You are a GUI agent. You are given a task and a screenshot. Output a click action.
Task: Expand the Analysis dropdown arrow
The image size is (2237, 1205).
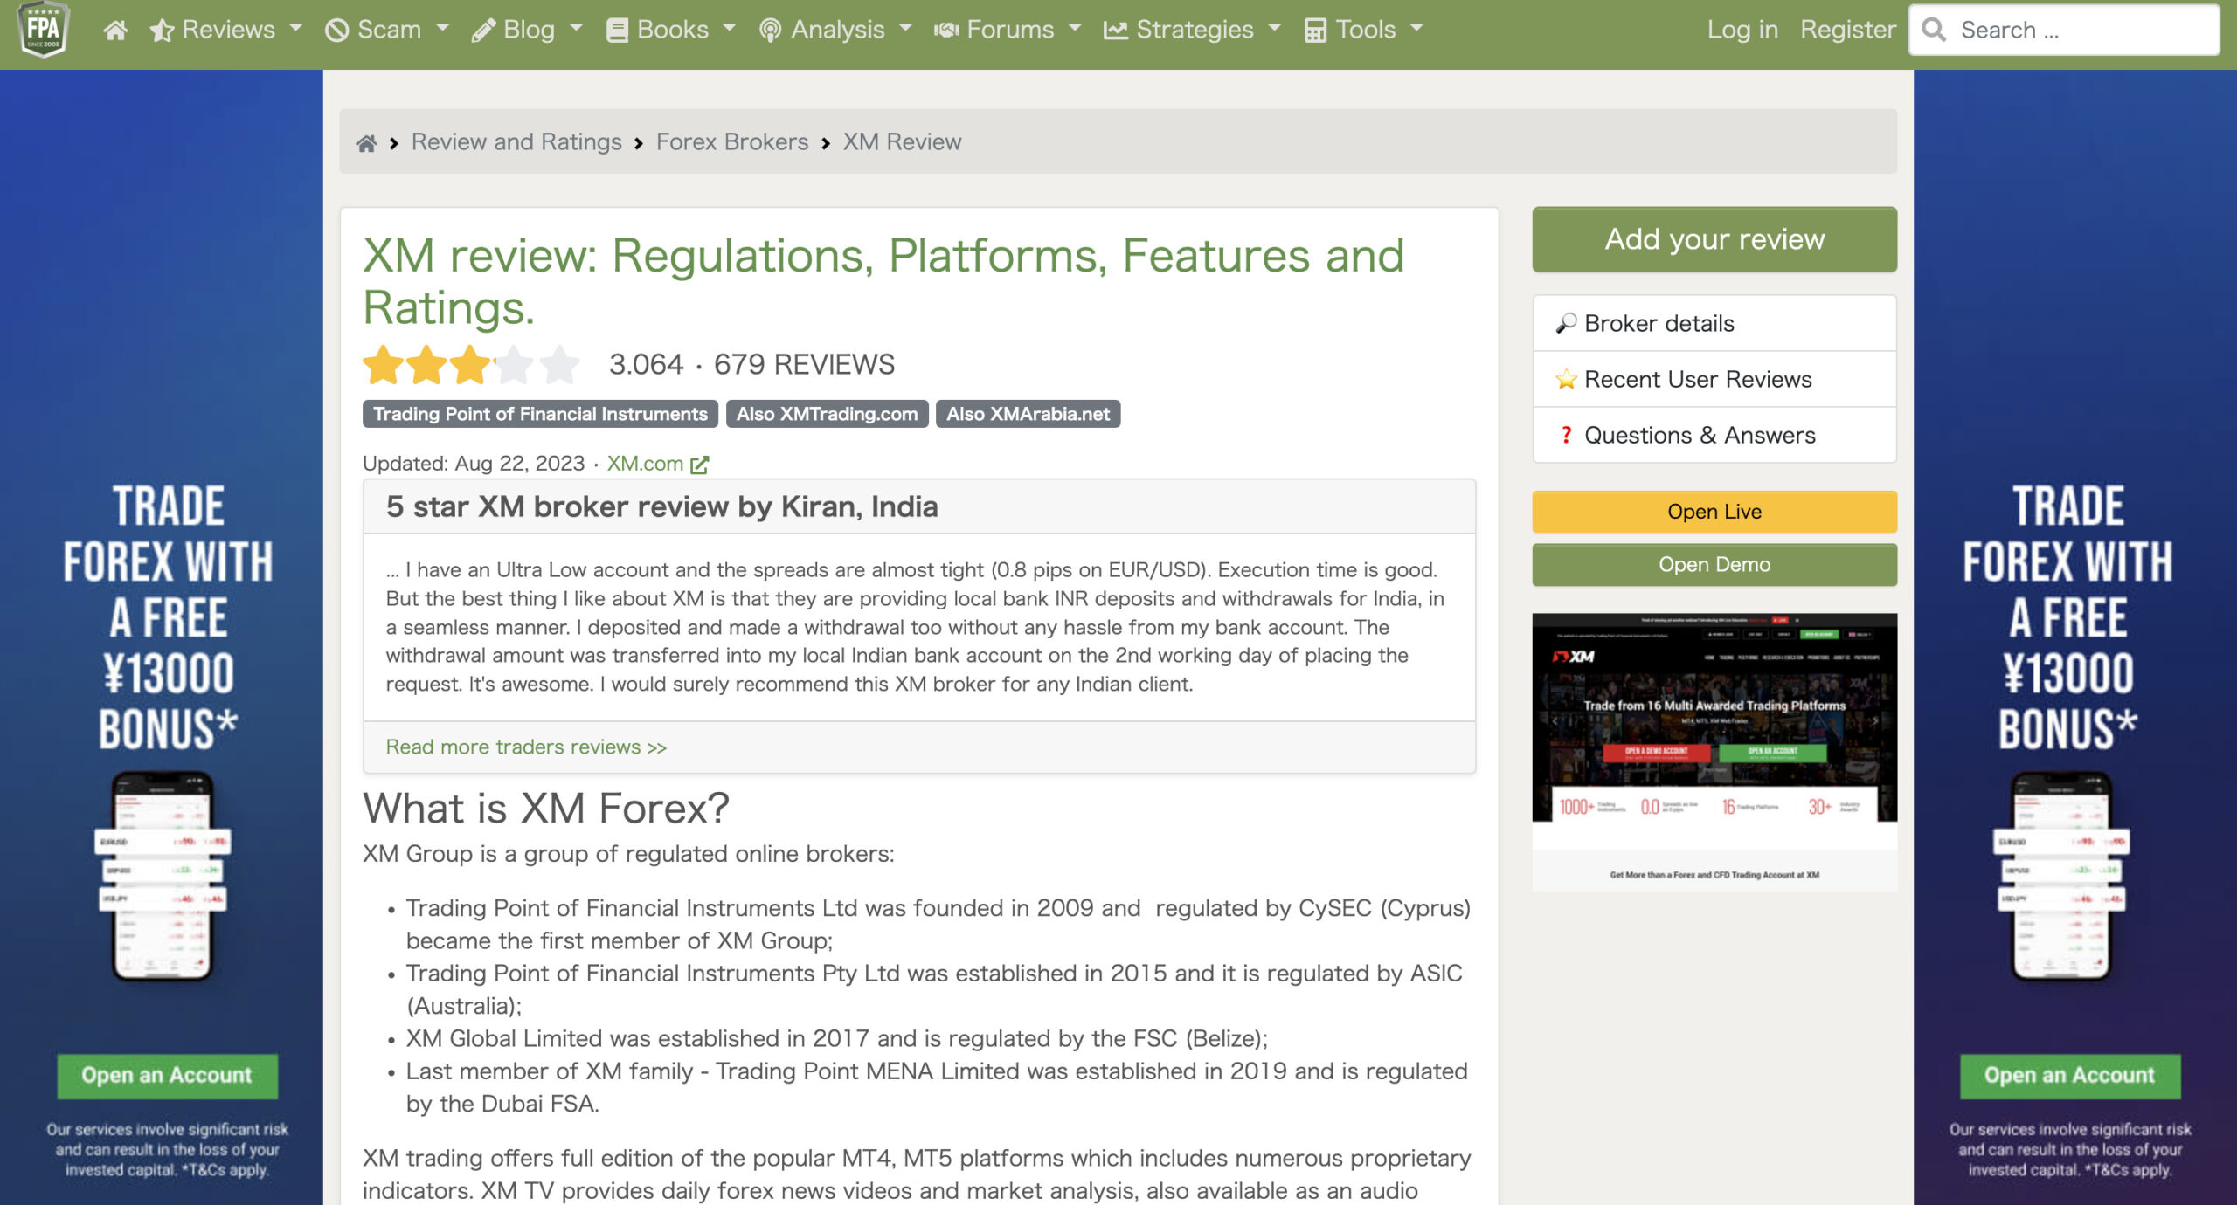click(x=906, y=29)
